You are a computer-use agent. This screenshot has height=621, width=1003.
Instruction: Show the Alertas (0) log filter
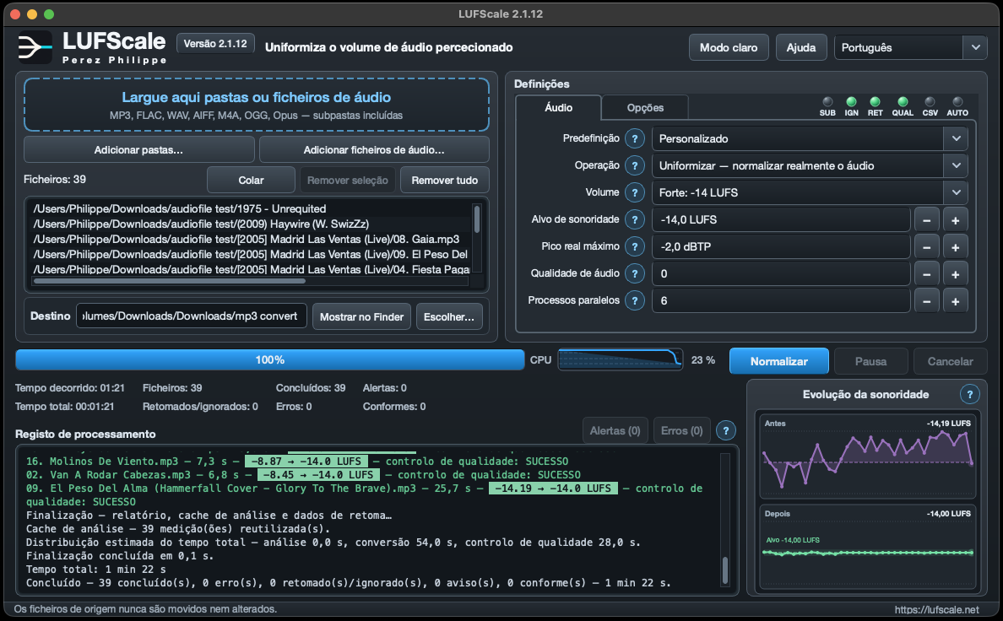point(615,430)
